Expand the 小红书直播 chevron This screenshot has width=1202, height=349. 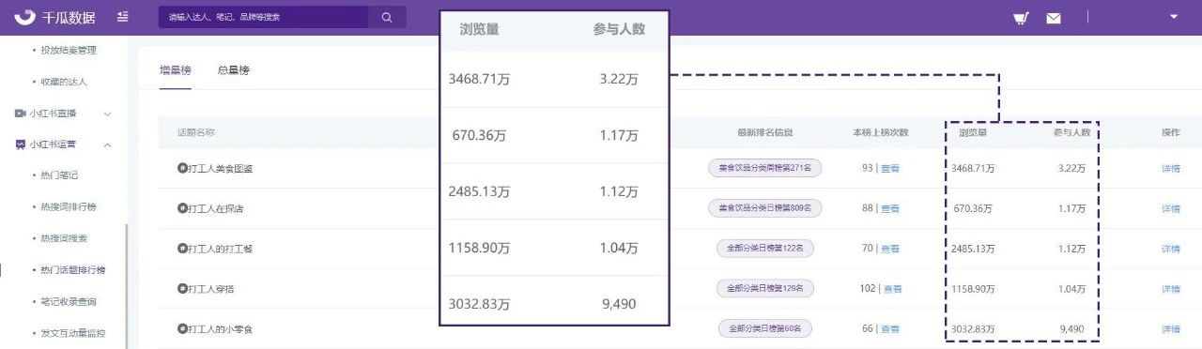tap(107, 114)
